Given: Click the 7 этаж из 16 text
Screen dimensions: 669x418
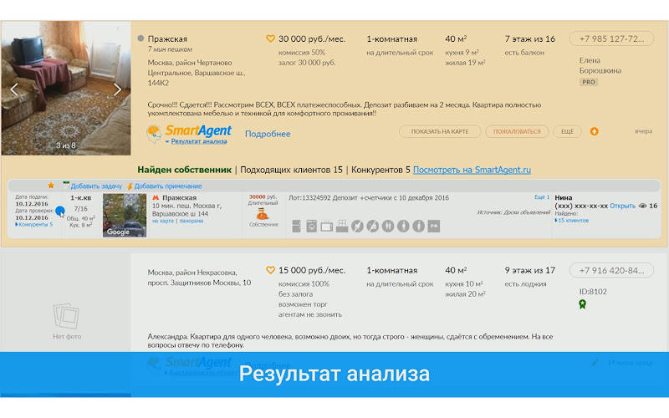Looking at the screenshot, I should 530,38.
